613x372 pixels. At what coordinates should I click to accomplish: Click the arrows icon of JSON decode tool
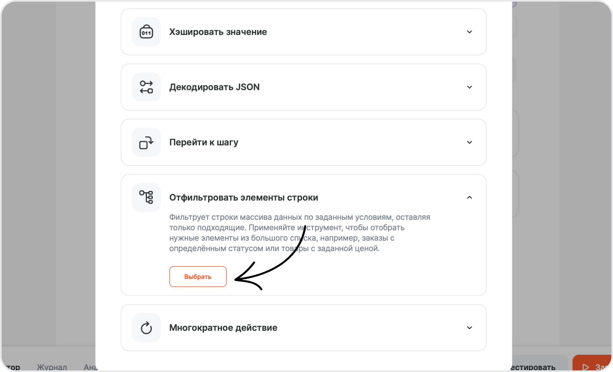pos(146,87)
